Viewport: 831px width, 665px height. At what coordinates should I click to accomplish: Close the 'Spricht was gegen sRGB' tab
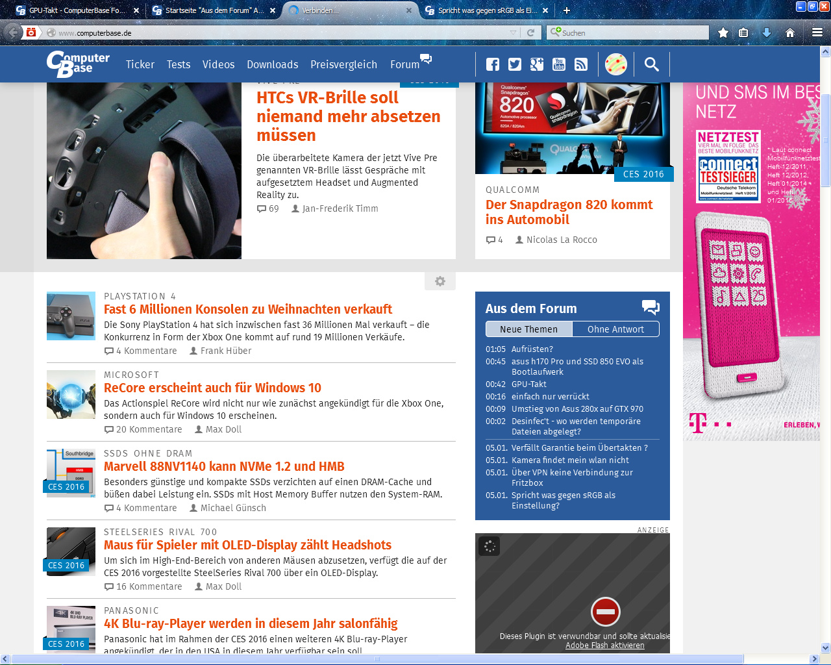pos(545,10)
